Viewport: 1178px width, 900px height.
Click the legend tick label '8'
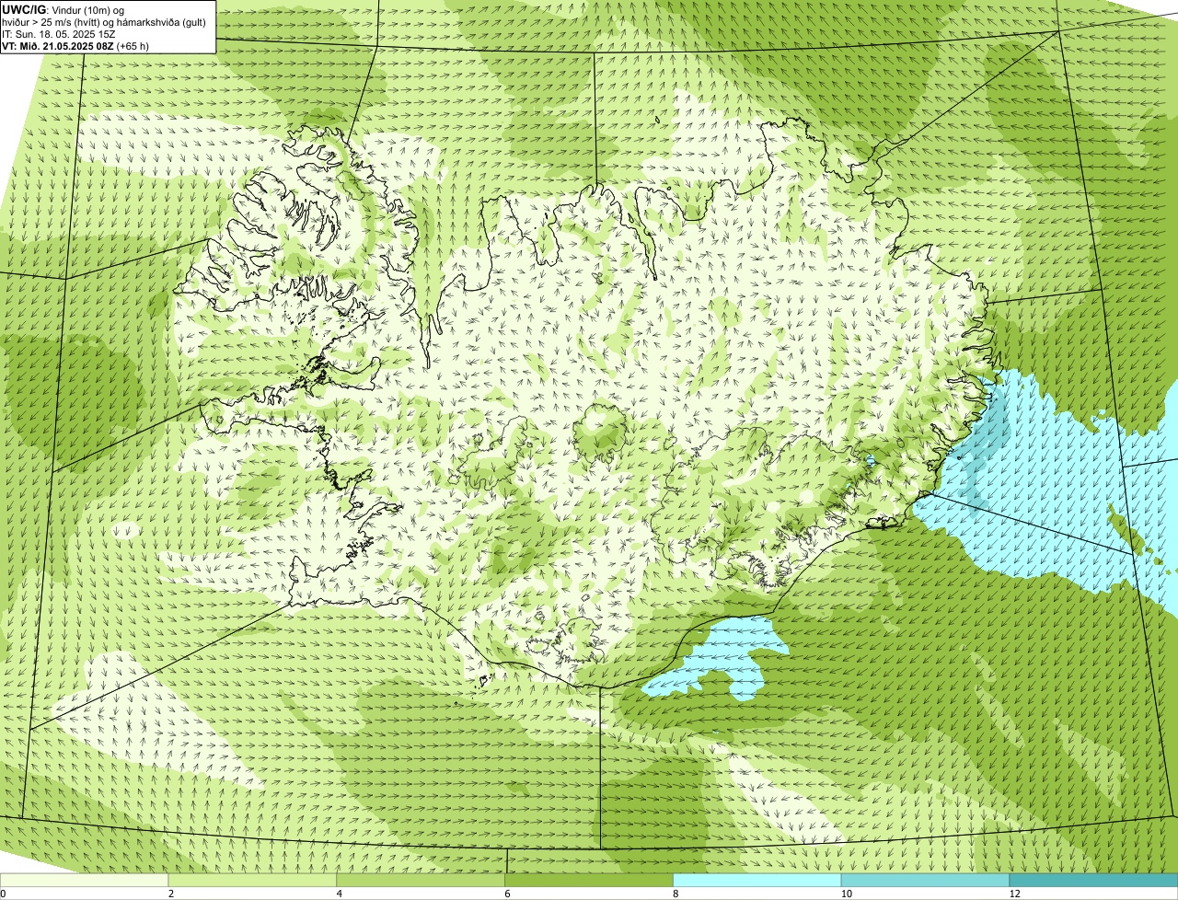[x=676, y=894]
